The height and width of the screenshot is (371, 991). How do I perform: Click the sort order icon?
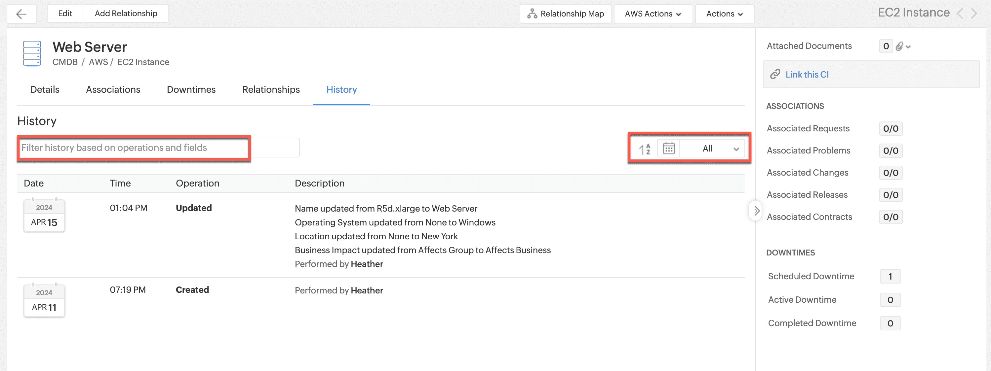pos(644,149)
